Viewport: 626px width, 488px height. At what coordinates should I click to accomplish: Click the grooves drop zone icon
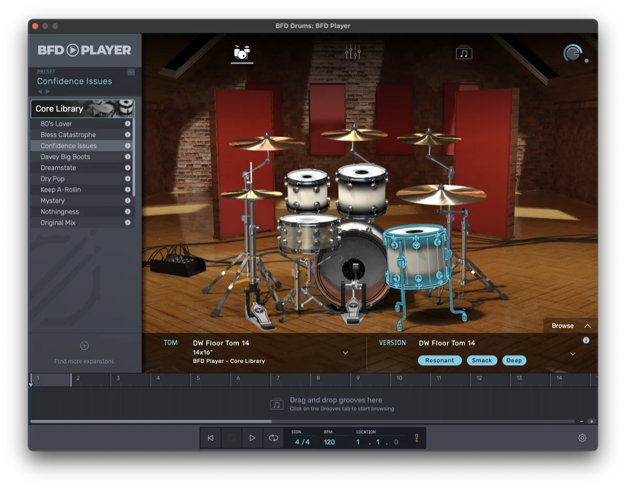point(276,404)
